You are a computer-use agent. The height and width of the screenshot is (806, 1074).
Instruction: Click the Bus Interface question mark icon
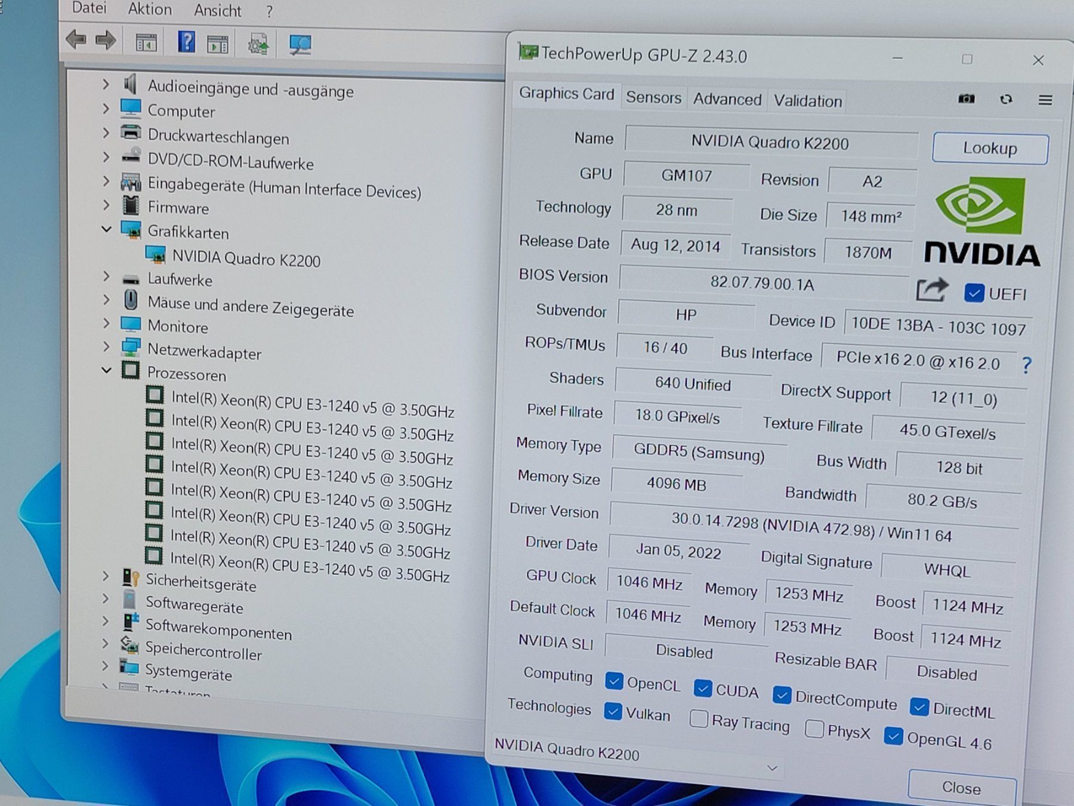point(1026,365)
